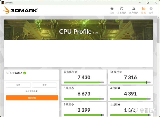Viewport: 160px width, 117px height.
Task: Click the 3DMark title bar app icon
Action: 3,3
